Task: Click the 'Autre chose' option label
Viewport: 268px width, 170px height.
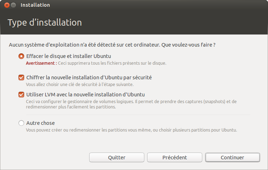Action: (x=41, y=123)
